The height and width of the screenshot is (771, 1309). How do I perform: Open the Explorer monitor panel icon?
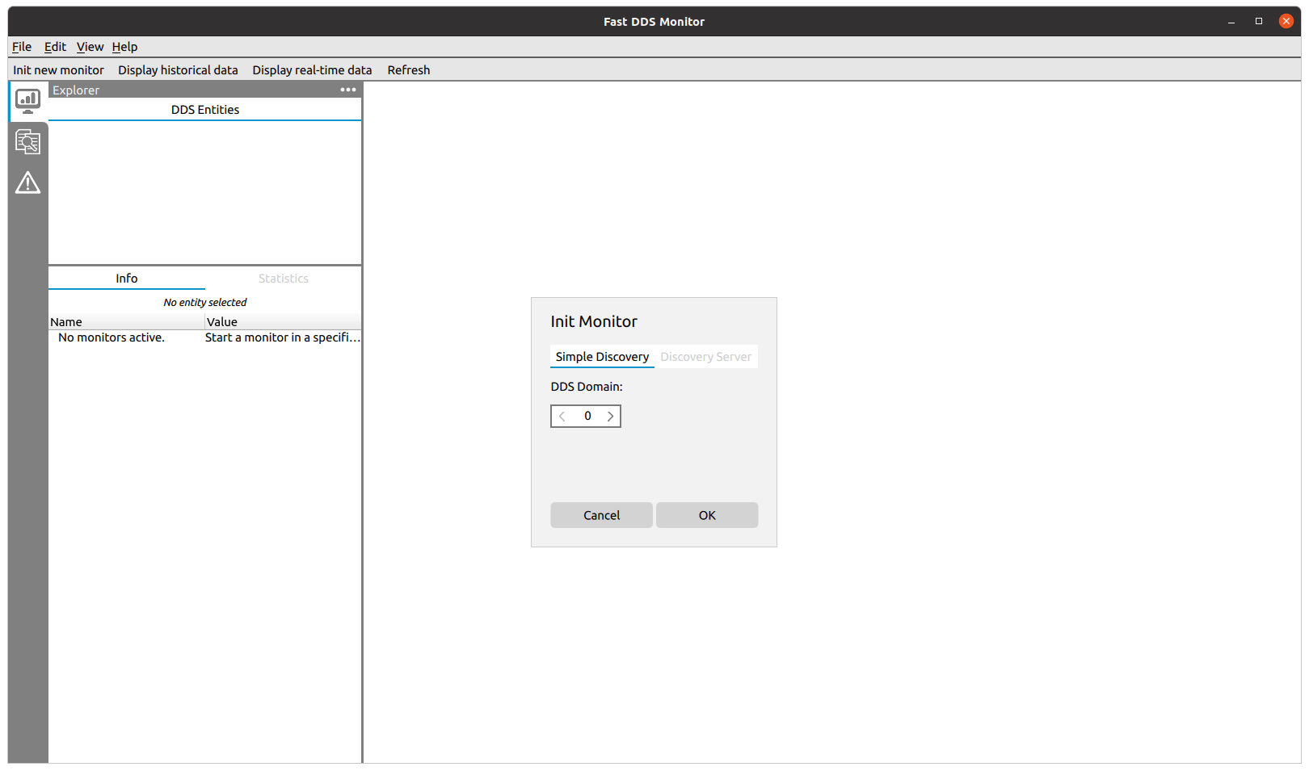[x=27, y=102]
